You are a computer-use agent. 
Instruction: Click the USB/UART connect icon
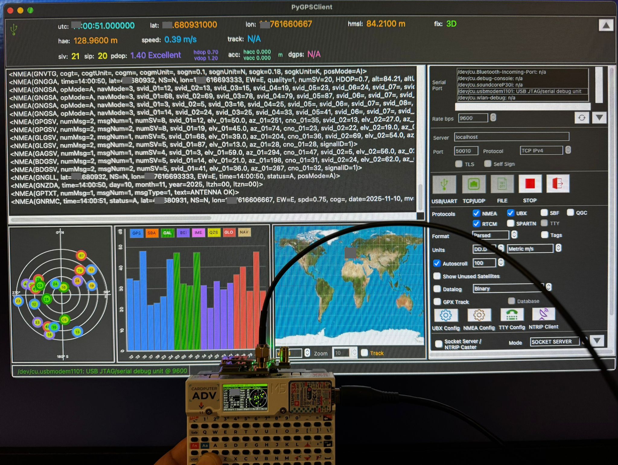[x=444, y=184]
